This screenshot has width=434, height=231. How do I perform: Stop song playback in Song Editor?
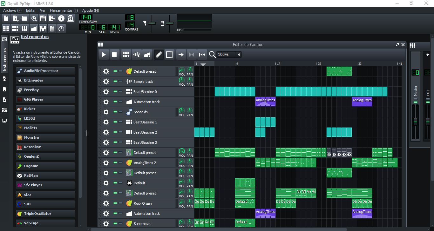click(x=114, y=55)
